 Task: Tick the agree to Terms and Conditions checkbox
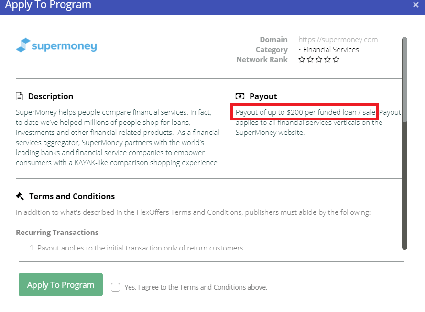[115, 287]
